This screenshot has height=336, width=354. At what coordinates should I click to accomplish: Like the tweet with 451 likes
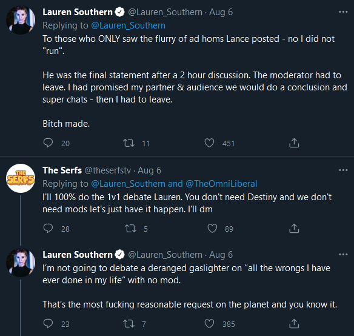pos(209,143)
